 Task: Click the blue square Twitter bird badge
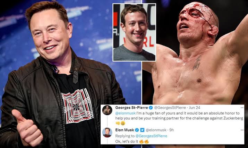142,130
